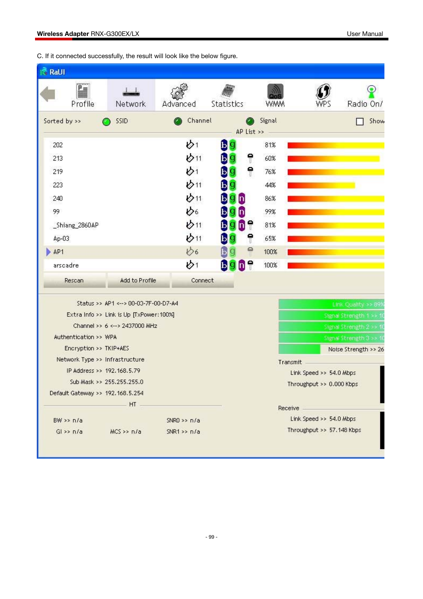Click the Signal Strength 1 bar
Viewport: 423px width, 599px height.
[x=331, y=315]
